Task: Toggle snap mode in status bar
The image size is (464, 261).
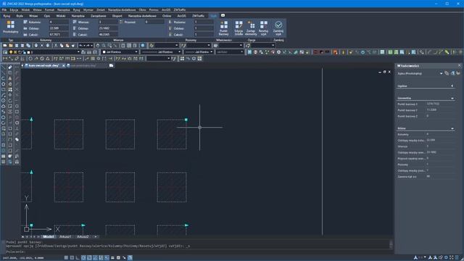Action: click(x=66, y=258)
